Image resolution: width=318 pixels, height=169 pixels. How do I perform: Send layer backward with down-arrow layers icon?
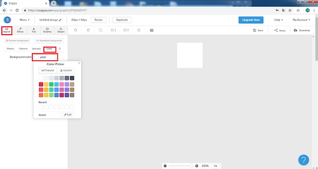point(113,30)
